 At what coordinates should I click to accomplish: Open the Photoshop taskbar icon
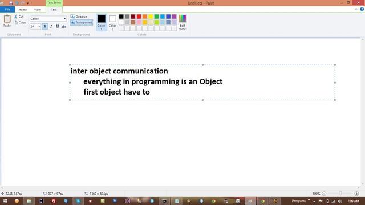pos(115,201)
